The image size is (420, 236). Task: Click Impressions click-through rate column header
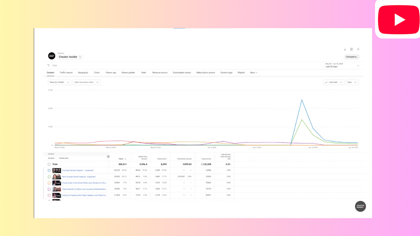(x=226, y=157)
